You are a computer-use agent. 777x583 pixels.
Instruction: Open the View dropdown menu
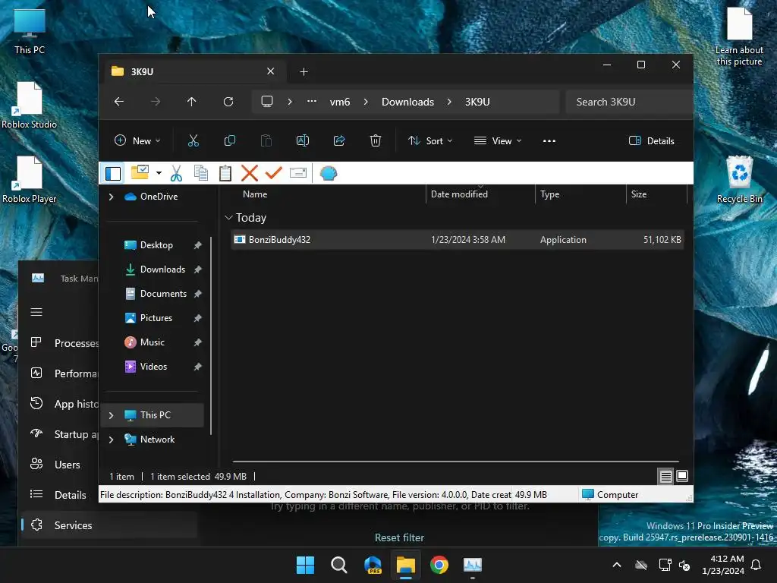coord(498,140)
